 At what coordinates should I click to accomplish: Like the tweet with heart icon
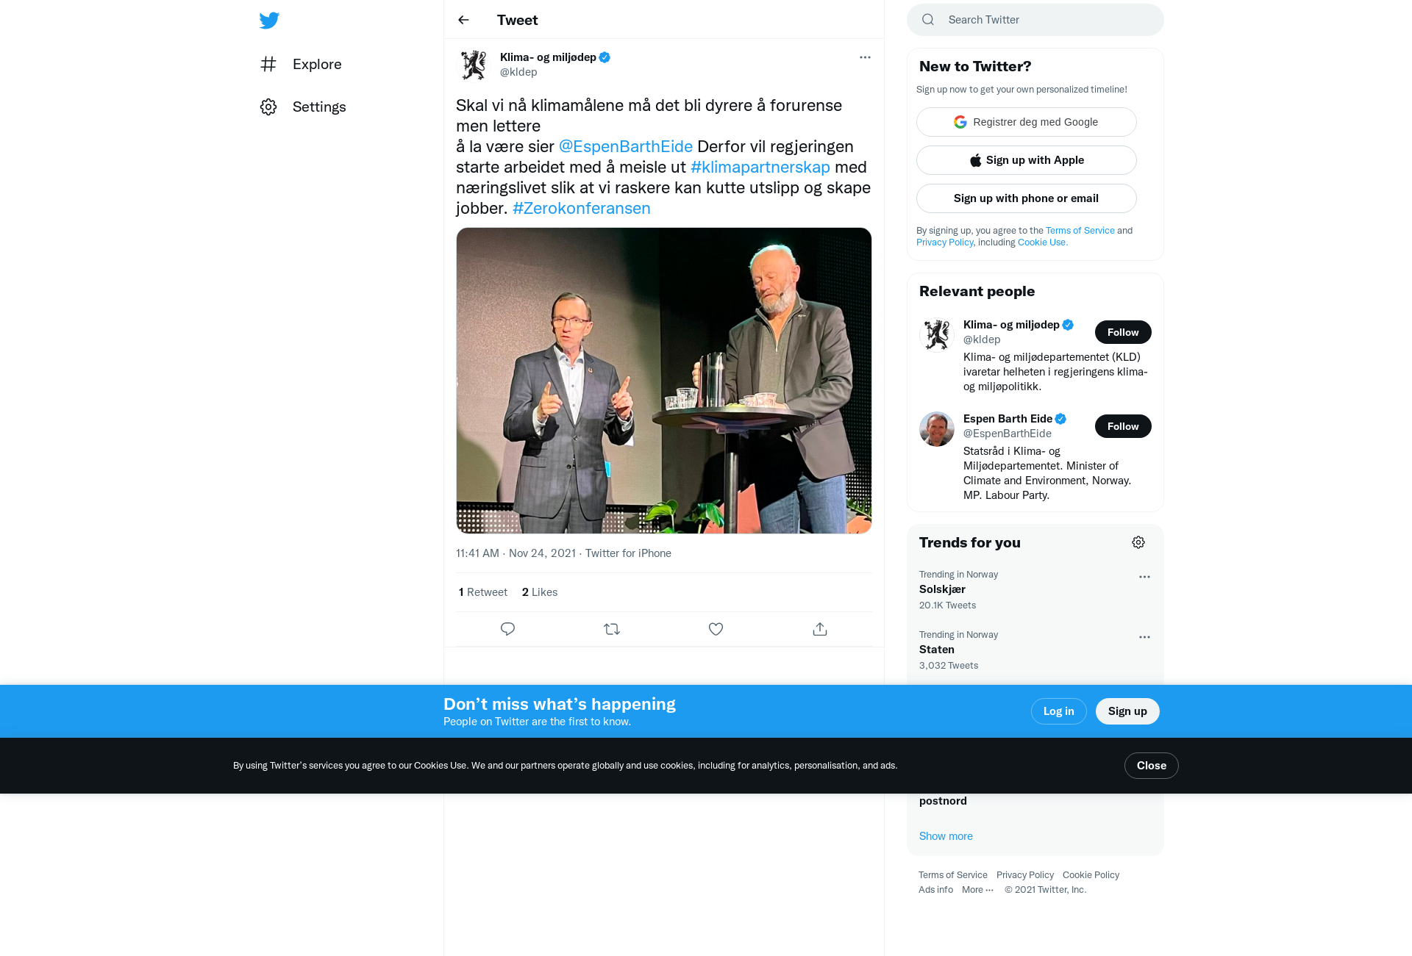716,629
